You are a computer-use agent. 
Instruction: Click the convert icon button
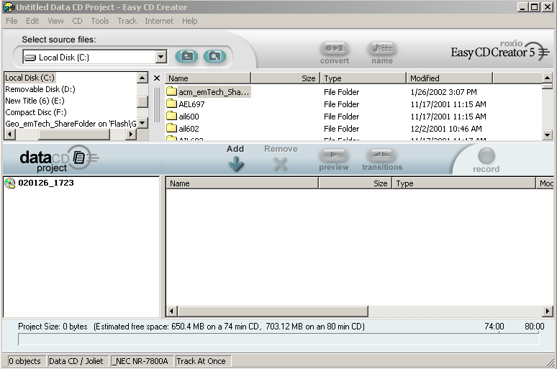[x=334, y=48]
